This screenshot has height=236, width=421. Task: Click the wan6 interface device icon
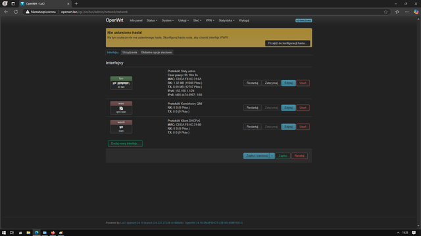(x=121, y=127)
